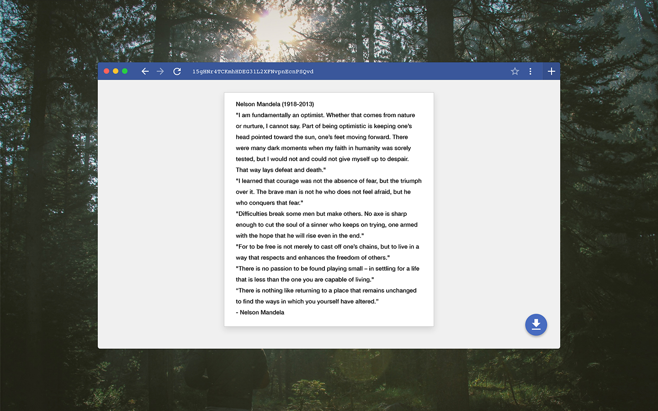Bookmark the page with the star icon
The image size is (658, 411).
515,71
